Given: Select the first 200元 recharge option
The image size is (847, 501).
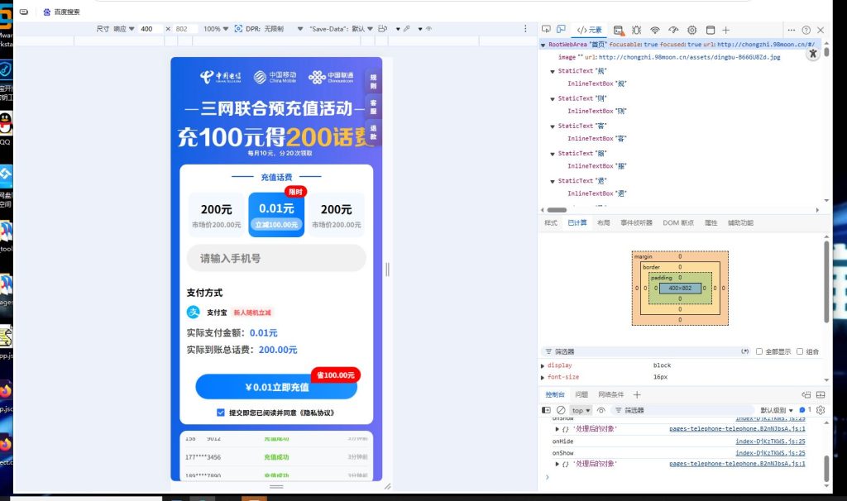Looking at the screenshot, I should click(216, 214).
